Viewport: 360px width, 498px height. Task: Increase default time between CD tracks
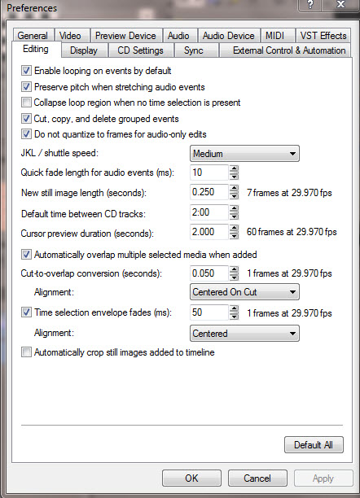[x=234, y=208]
